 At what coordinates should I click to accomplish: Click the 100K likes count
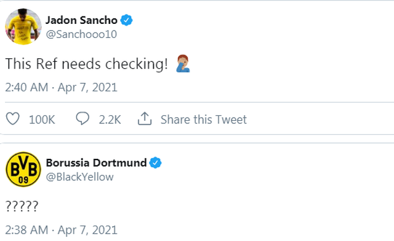(42, 120)
